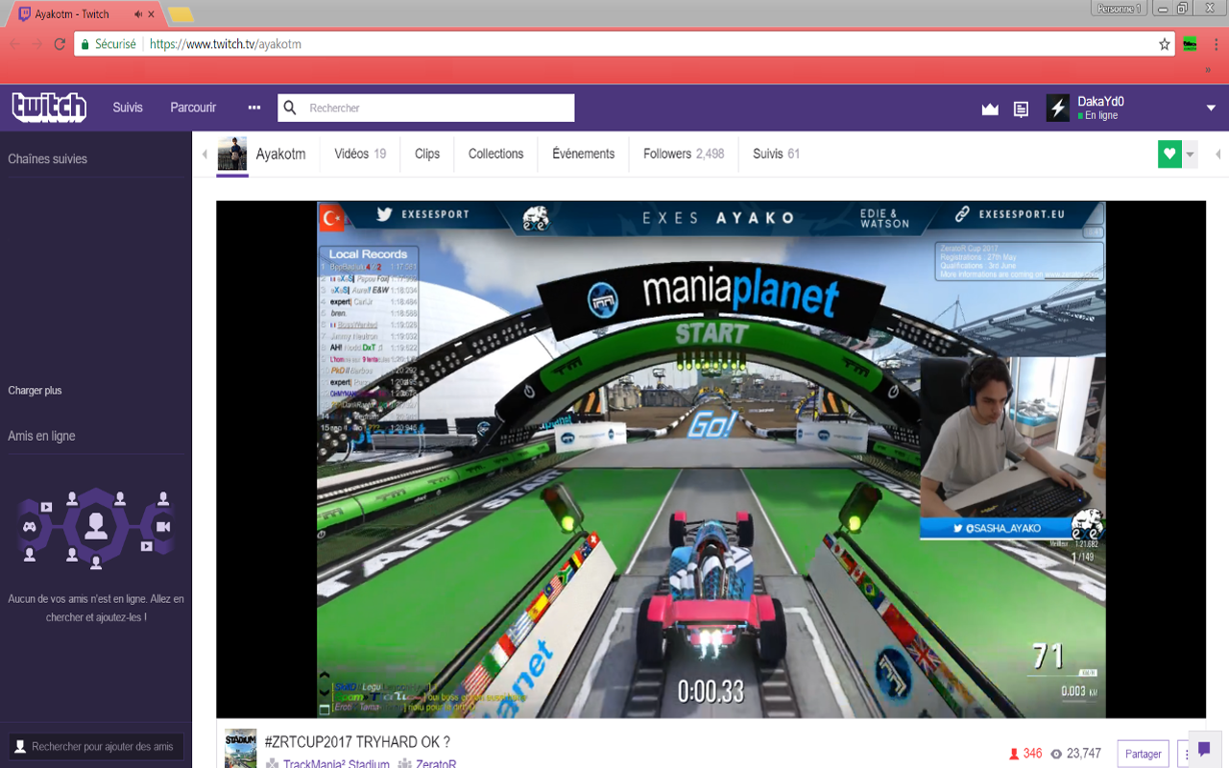The height and width of the screenshot is (768, 1229).
Task: Reload the page with the refresh icon
Action: click(60, 44)
